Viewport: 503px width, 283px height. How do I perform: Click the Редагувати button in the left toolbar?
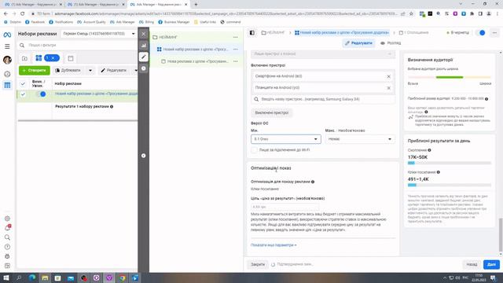113,70
